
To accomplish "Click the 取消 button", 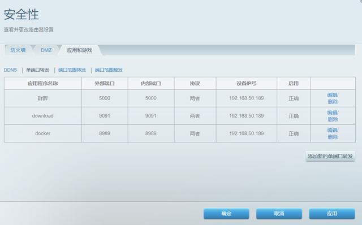I will [279, 214].
